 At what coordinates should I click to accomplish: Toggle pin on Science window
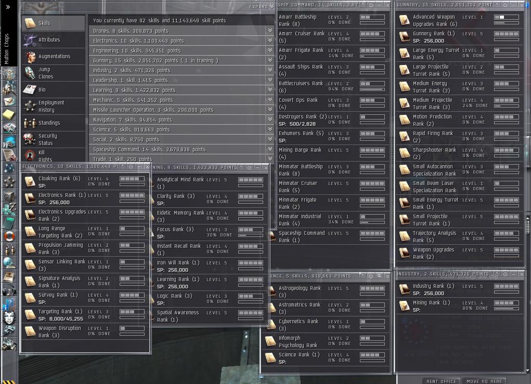coord(362,276)
